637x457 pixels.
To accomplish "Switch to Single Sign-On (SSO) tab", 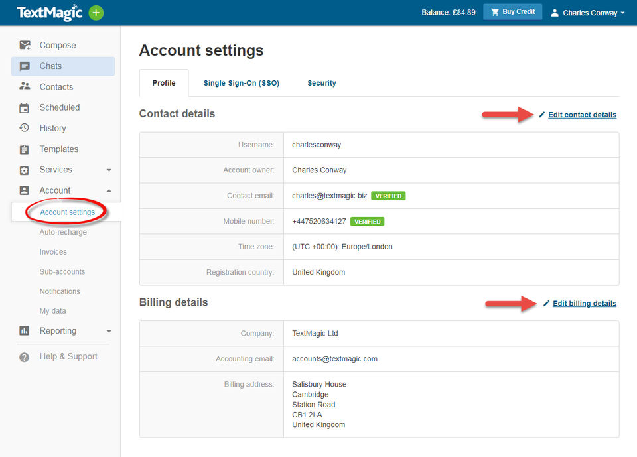I will (242, 83).
